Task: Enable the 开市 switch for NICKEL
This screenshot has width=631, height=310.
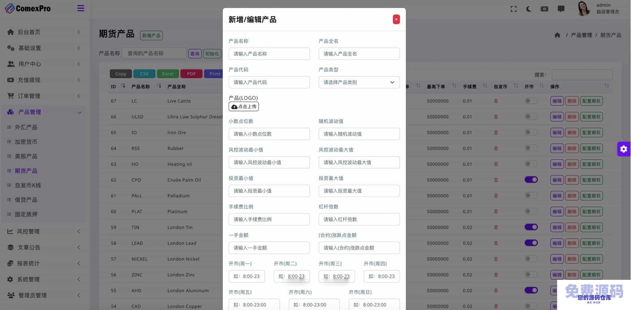Action: pos(531,259)
